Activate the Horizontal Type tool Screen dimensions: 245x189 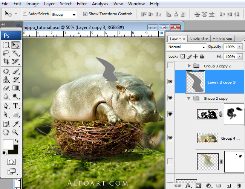[16, 106]
